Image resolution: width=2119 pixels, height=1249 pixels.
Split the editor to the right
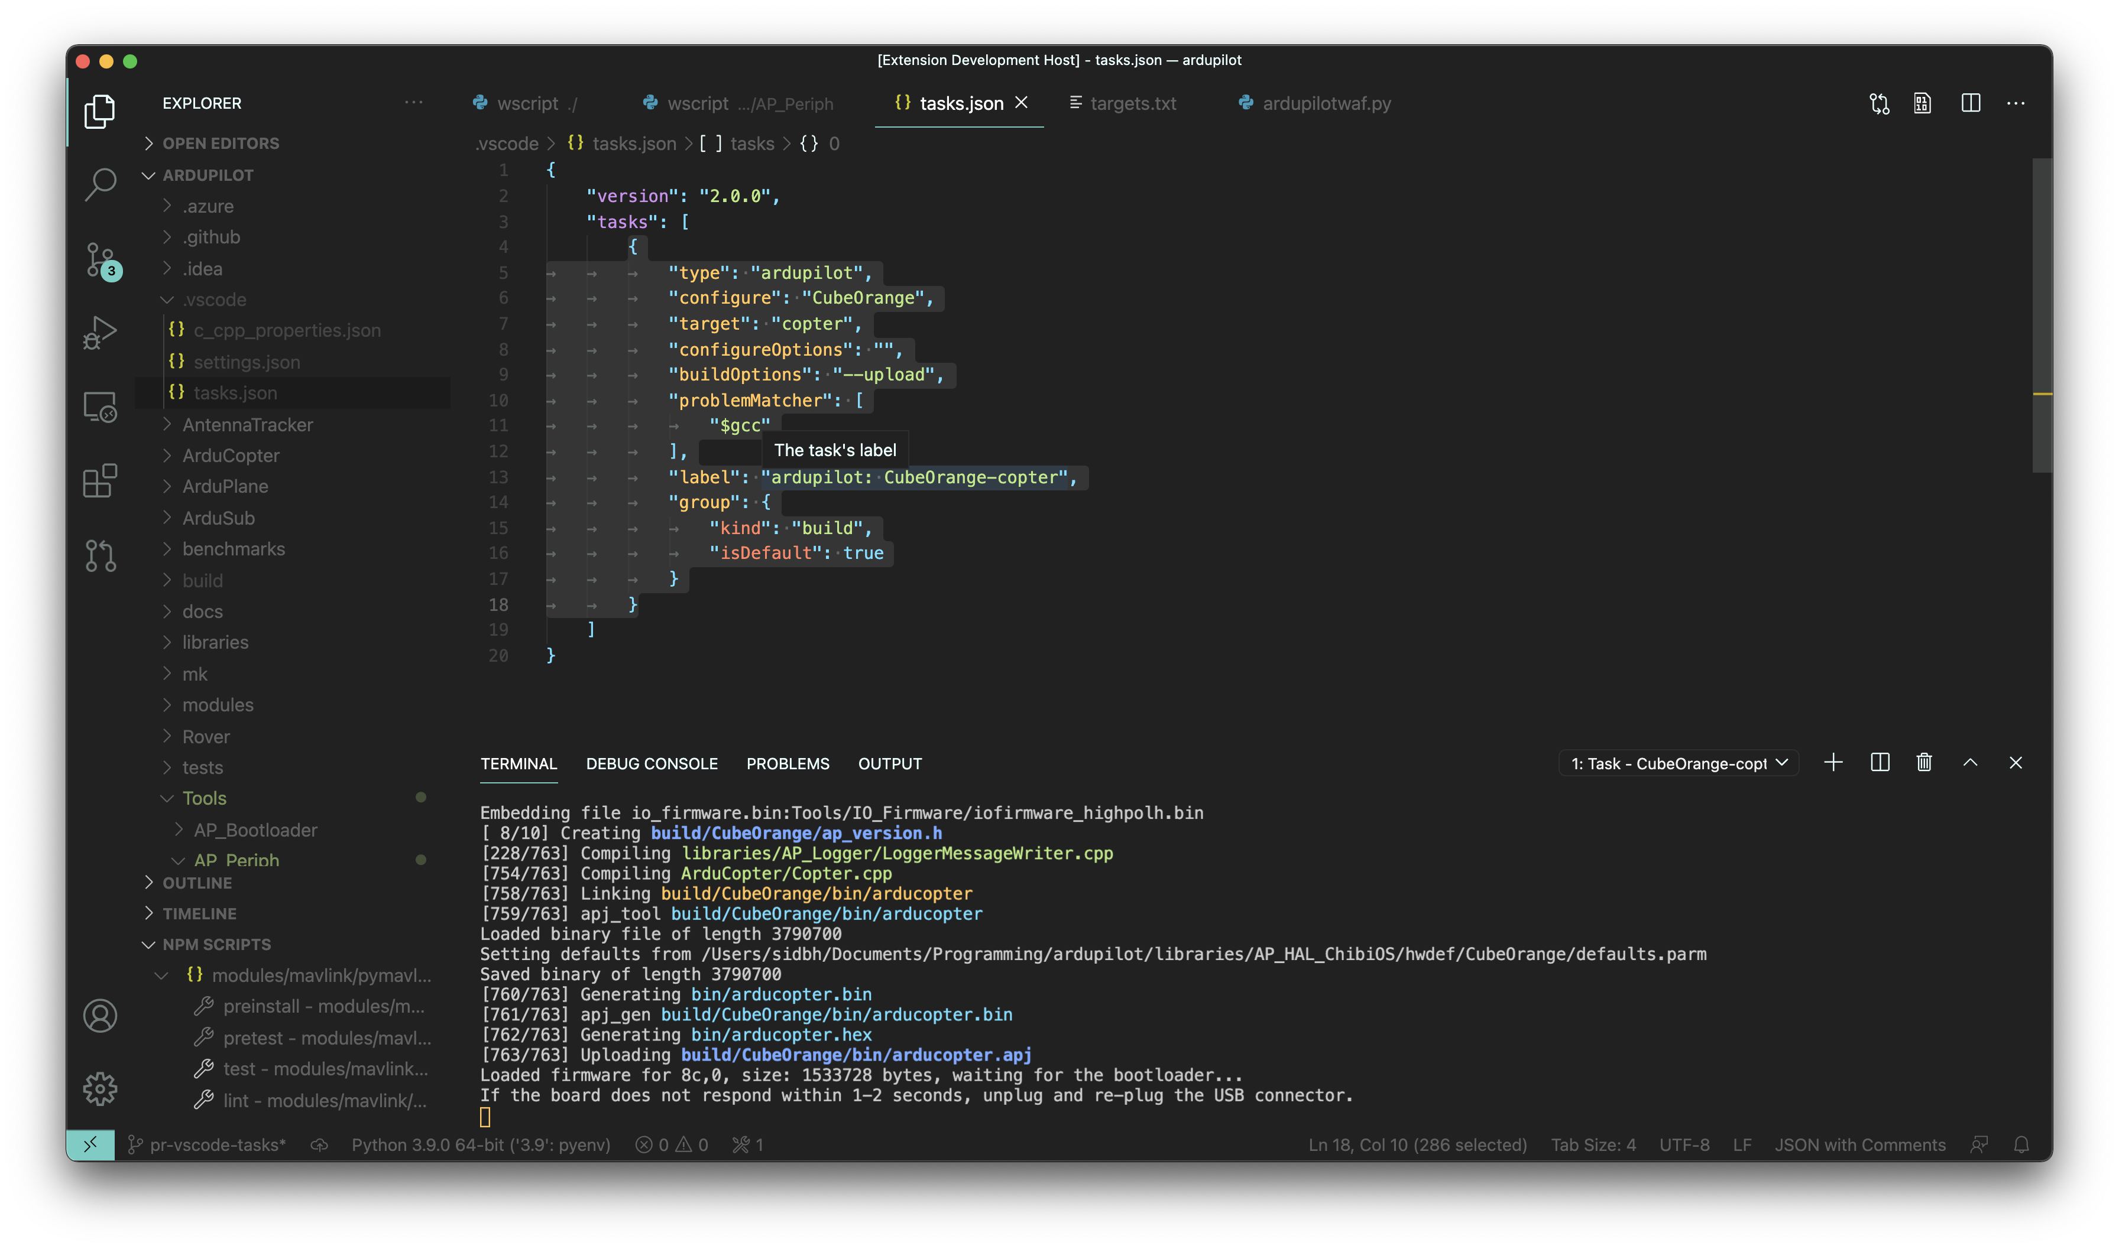[1971, 103]
